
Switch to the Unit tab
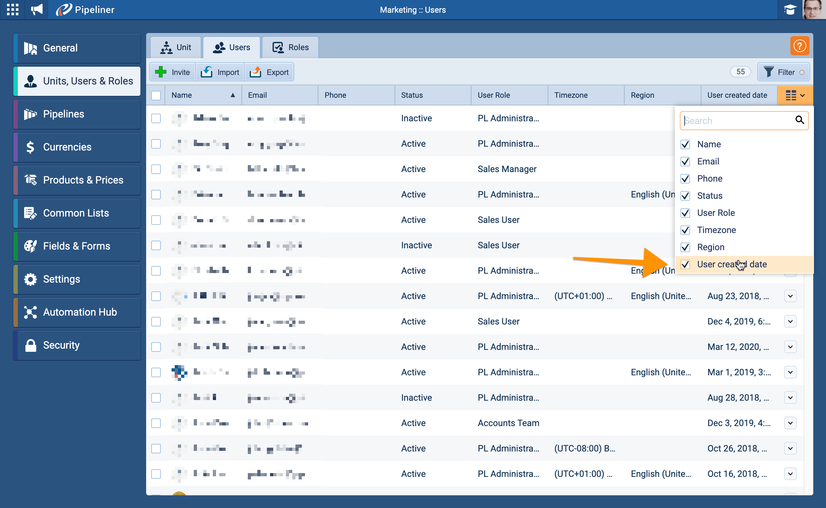click(175, 47)
